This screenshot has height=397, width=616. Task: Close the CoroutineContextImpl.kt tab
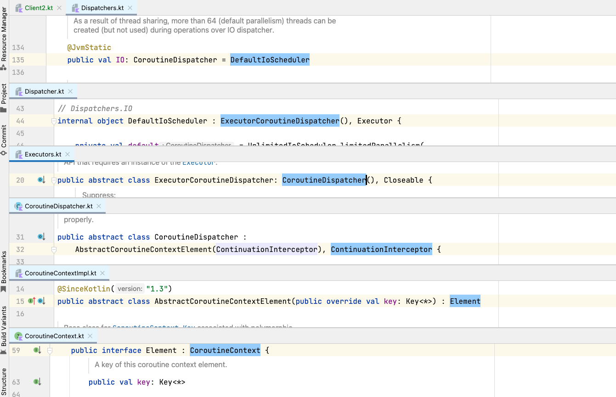[102, 273]
